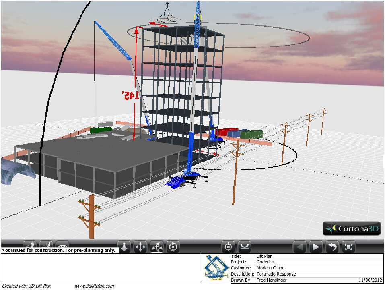Screen dimensions: 385x290
Task: Click the red 145' height dimension label
Action: (x=131, y=95)
